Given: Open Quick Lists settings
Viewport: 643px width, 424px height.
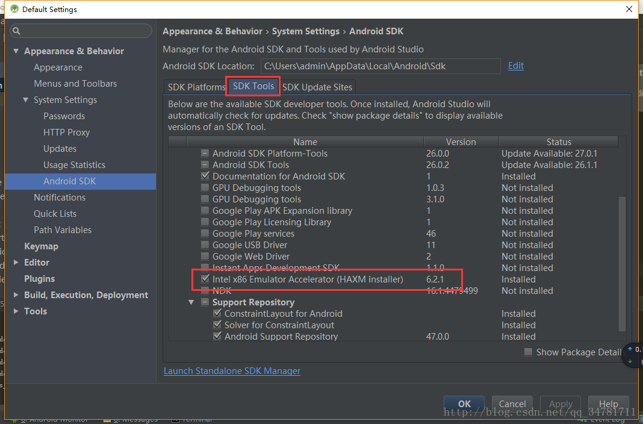Looking at the screenshot, I should point(55,214).
